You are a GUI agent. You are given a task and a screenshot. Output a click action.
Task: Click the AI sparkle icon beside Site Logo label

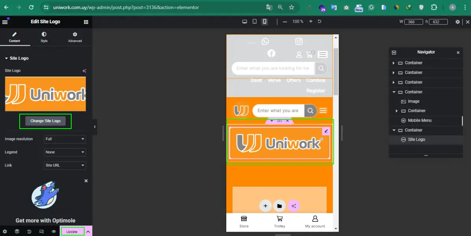85,71
